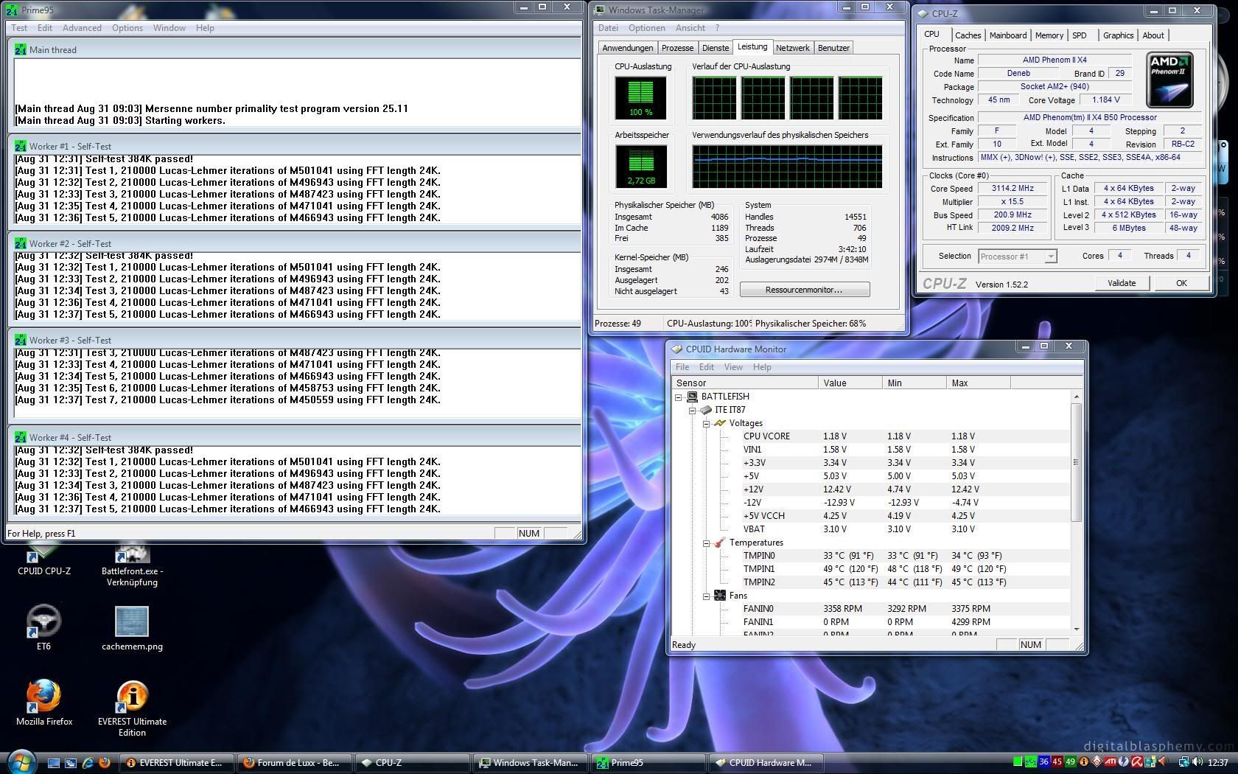Switch to the Dienste tab in Task-Manager
The height and width of the screenshot is (774, 1238).
[715, 48]
